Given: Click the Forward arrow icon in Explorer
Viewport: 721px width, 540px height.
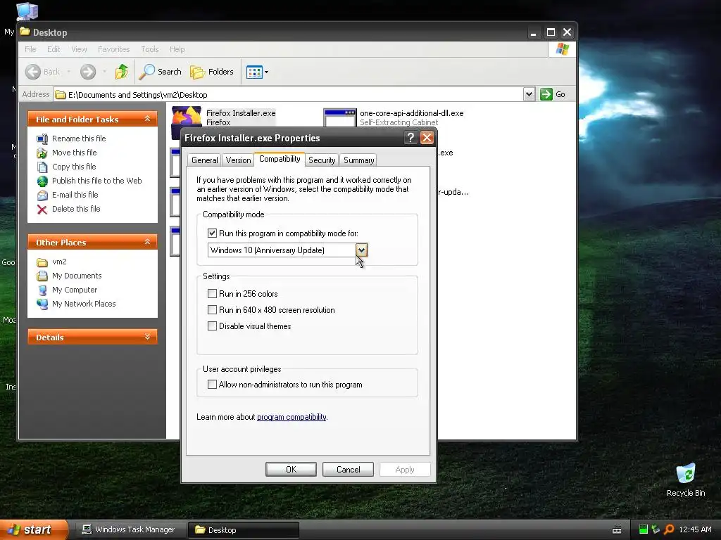Looking at the screenshot, I should 88,72.
